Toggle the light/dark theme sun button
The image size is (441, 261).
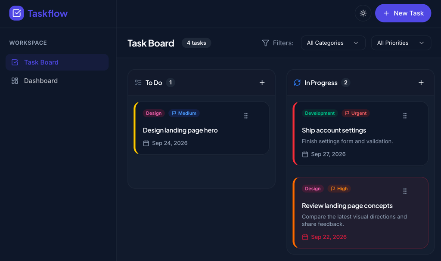(x=363, y=13)
